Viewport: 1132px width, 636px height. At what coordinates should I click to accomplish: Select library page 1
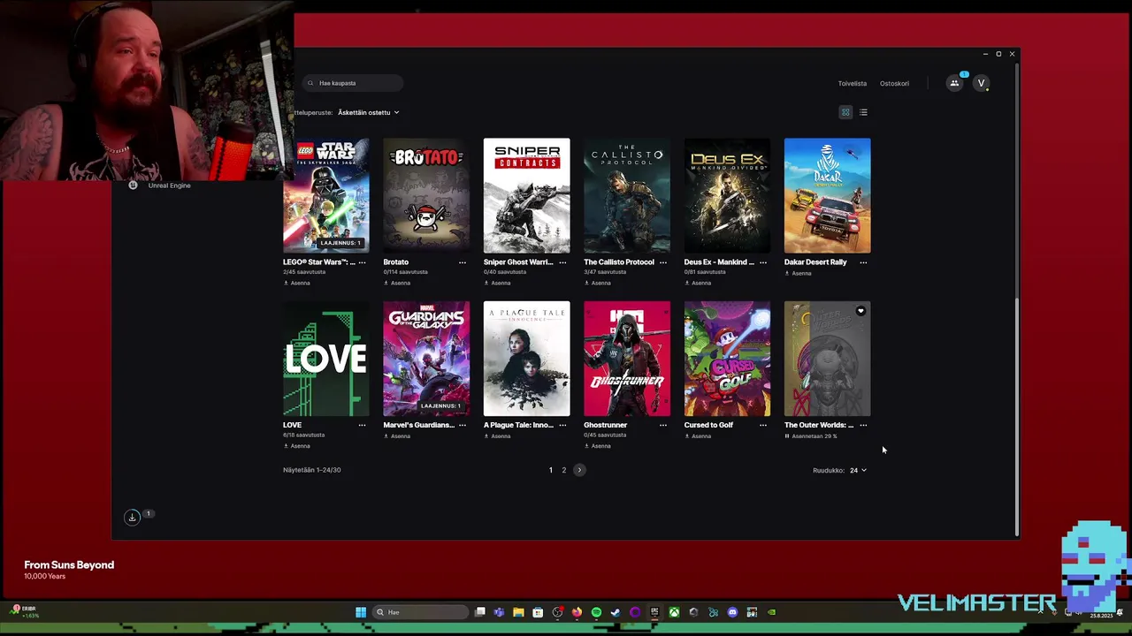(x=550, y=470)
